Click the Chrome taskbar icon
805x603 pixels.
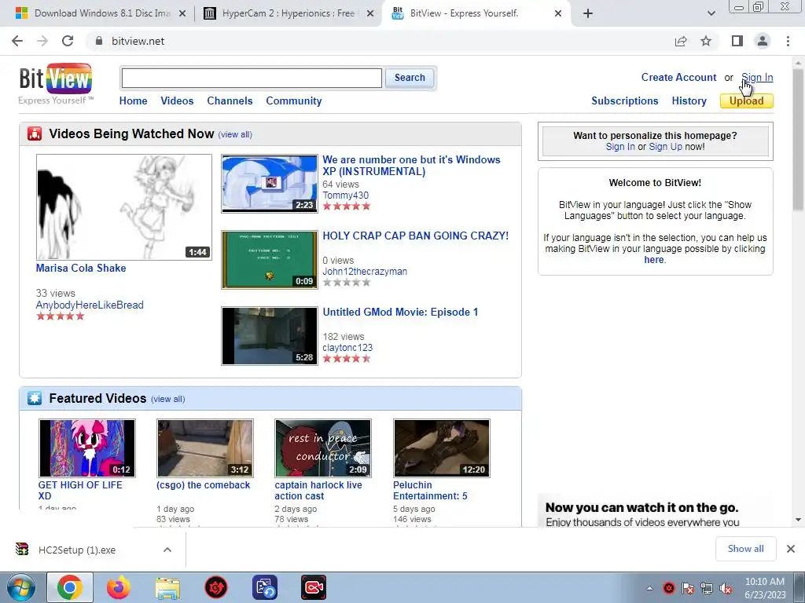(70, 587)
